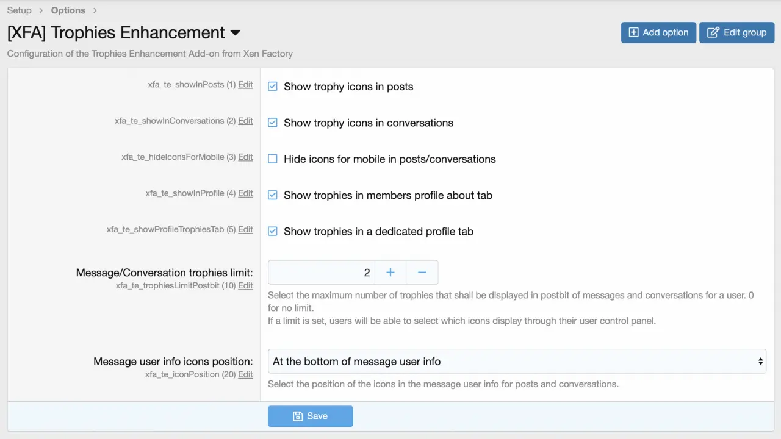
Task: Click the breadcrumb chevron after Setup
Action: [41, 10]
